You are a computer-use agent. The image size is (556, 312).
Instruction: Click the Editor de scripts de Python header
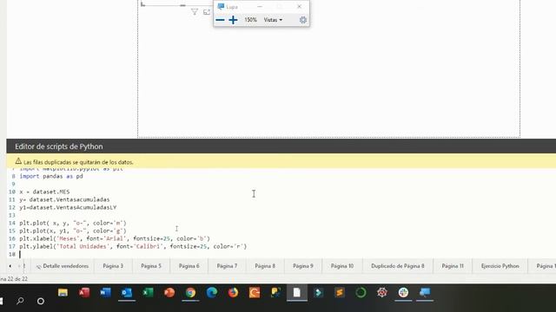59,146
